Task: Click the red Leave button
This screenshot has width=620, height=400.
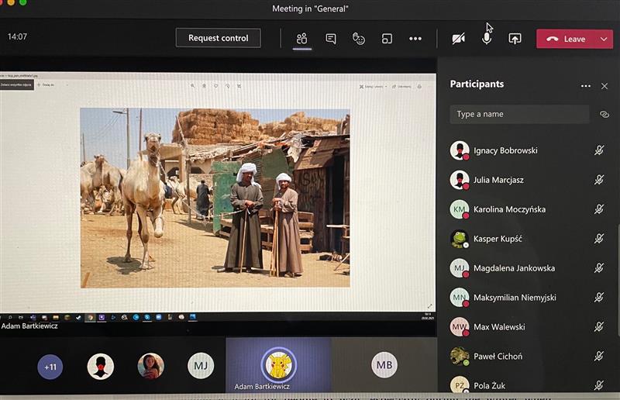Action: coord(566,39)
